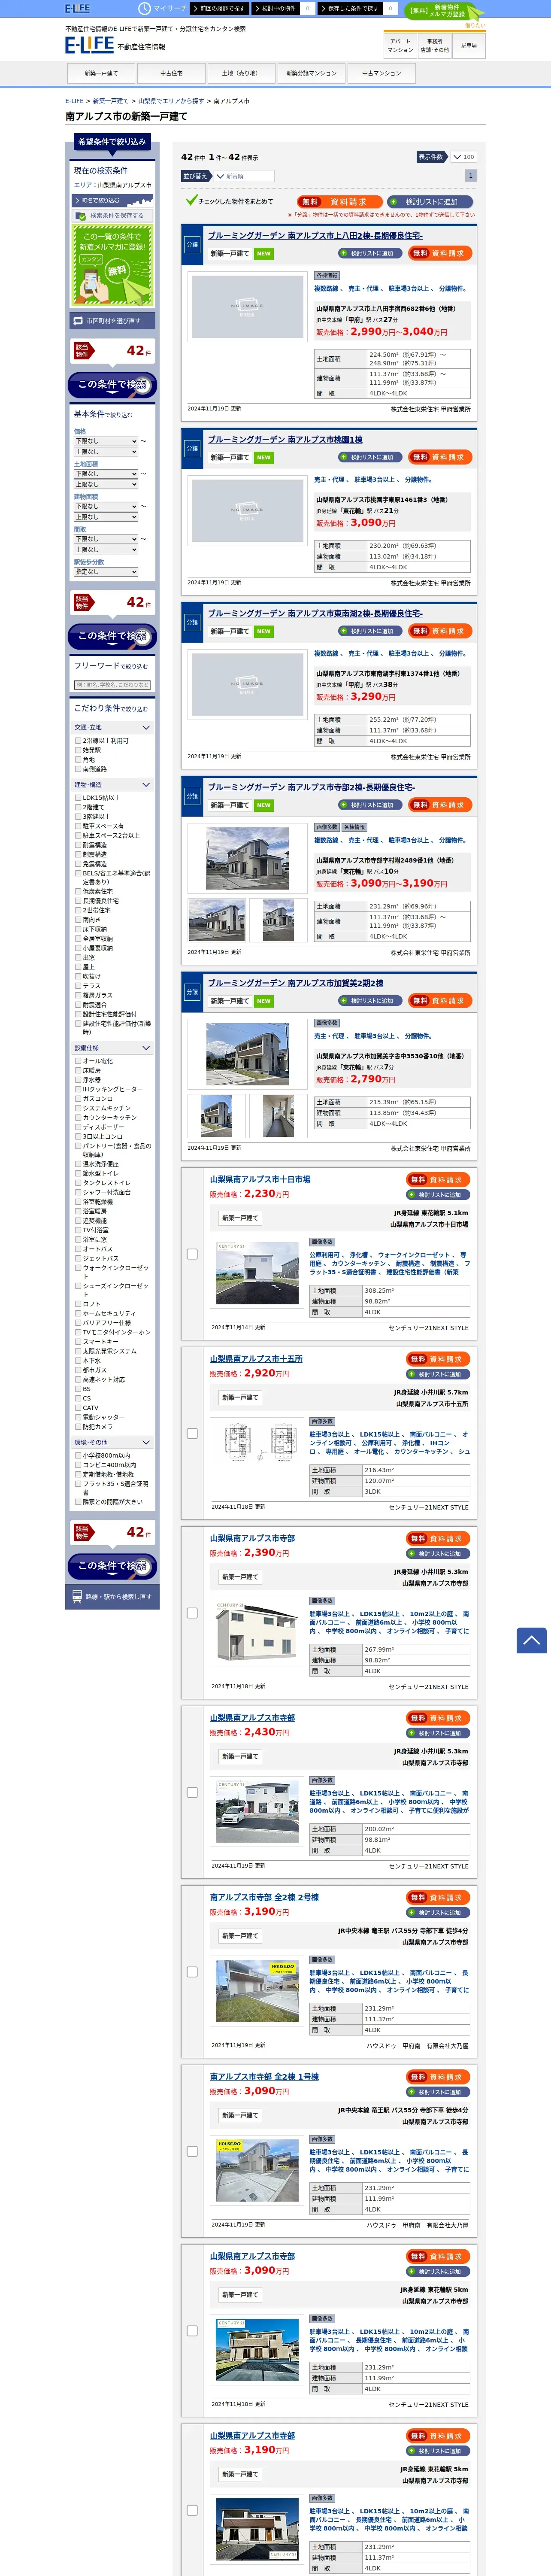Open 価格 上限なし dropdown

[x=106, y=452]
